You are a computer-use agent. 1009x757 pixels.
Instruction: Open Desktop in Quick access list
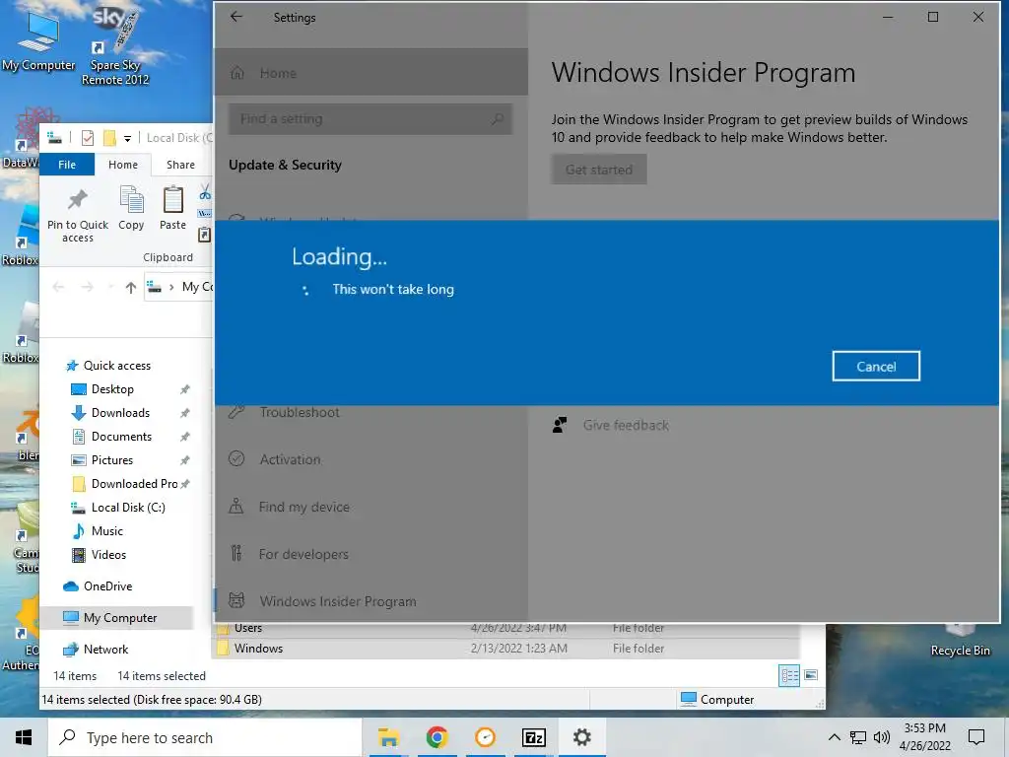pyautogui.click(x=112, y=389)
